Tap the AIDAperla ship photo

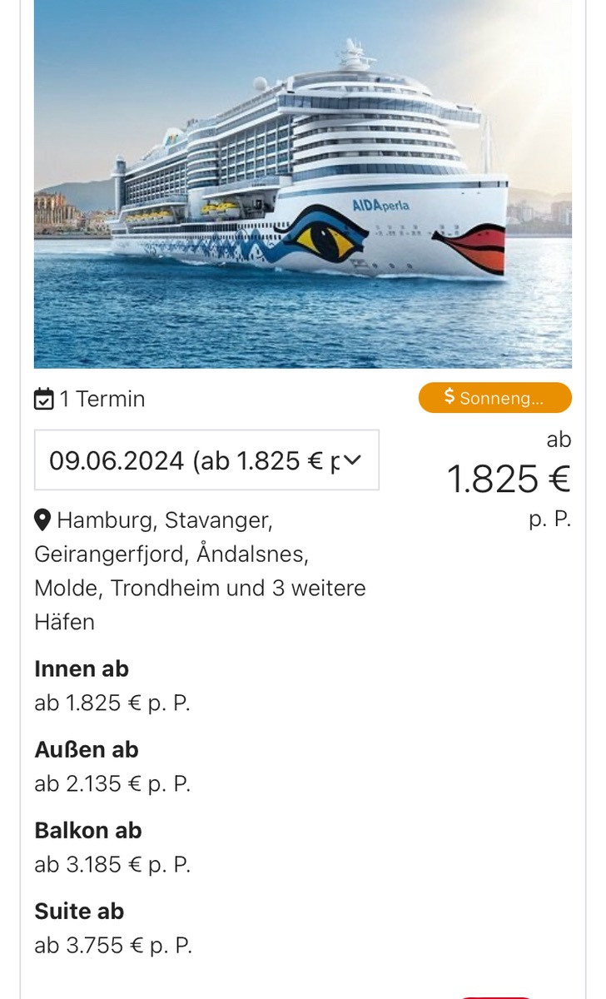coord(303,183)
